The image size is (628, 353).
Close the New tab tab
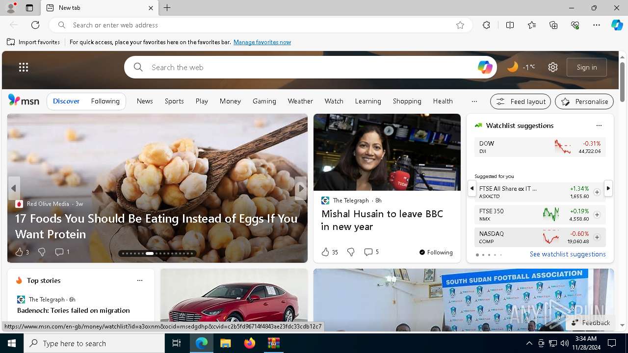(x=151, y=8)
